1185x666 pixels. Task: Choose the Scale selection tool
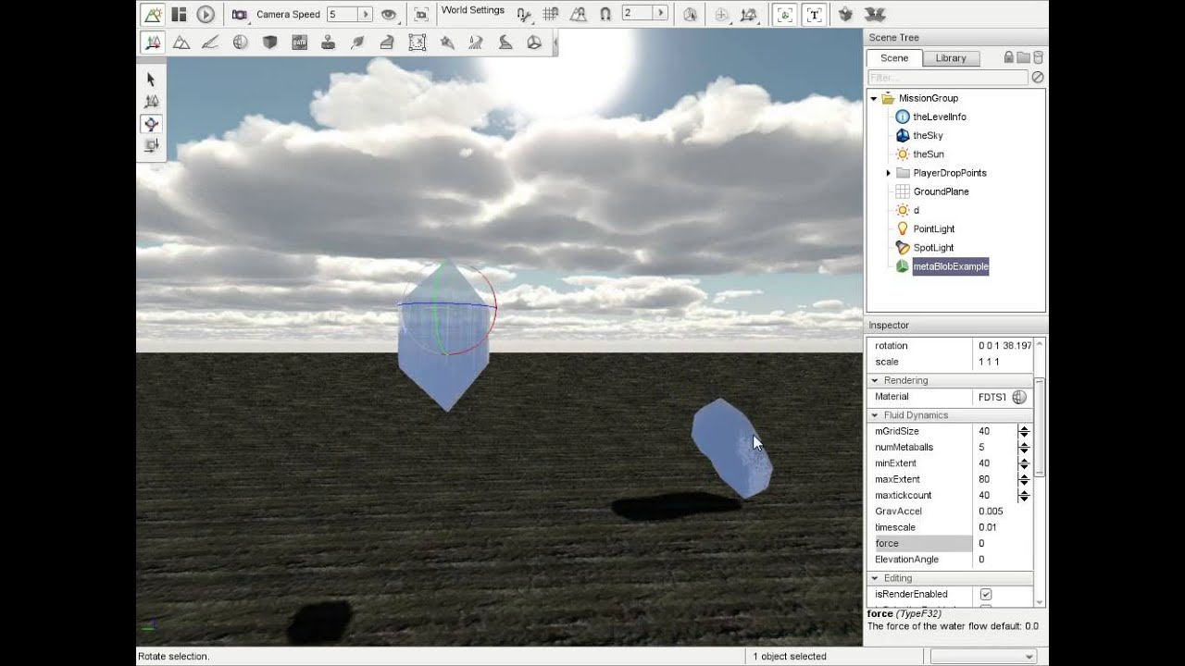pyautogui.click(x=152, y=146)
